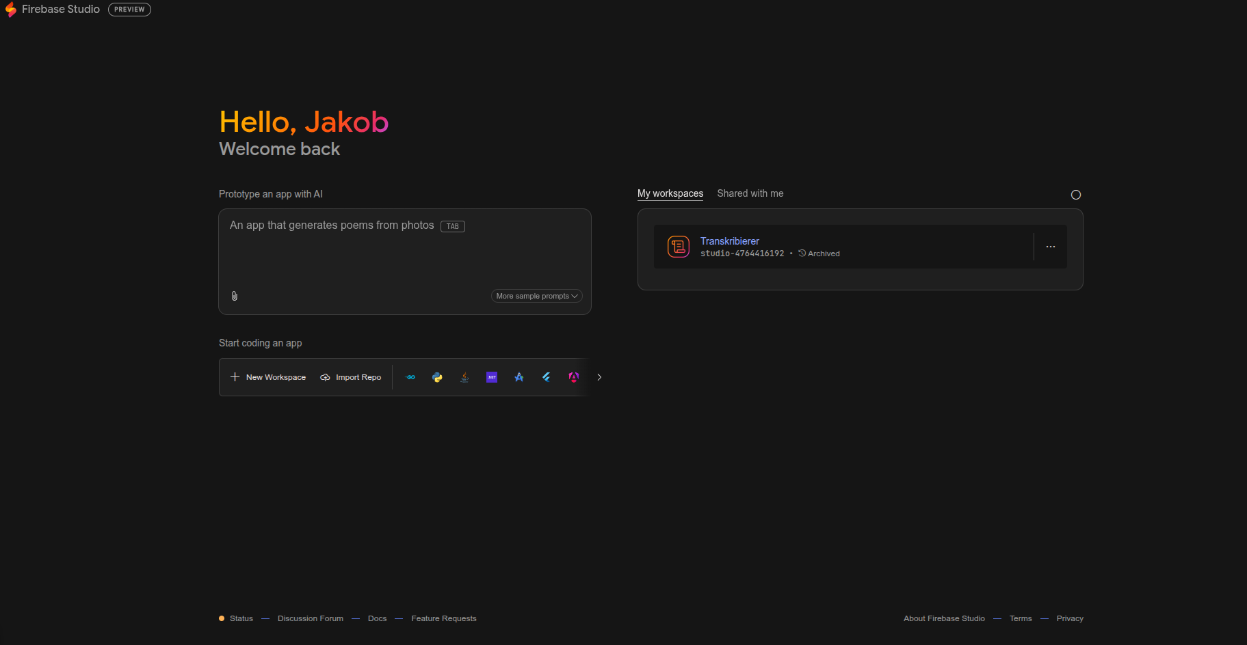
Task: Click the New Workspace button
Action: (268, 377)
